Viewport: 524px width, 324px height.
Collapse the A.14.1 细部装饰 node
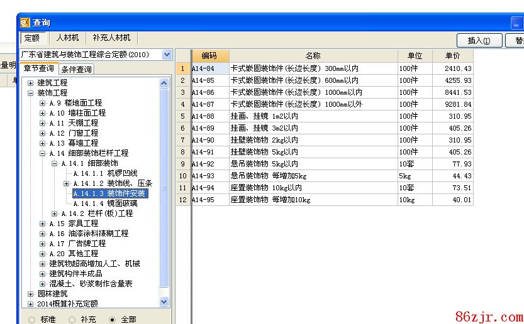tap(55, 163)
